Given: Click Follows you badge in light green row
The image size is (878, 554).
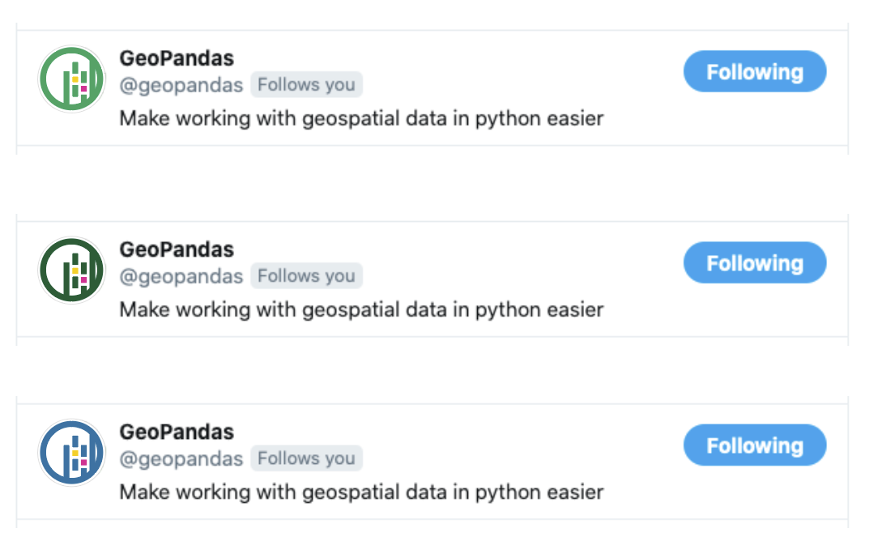Looking at the screenshot, I should pyautogui.click(x=306, y=84).
